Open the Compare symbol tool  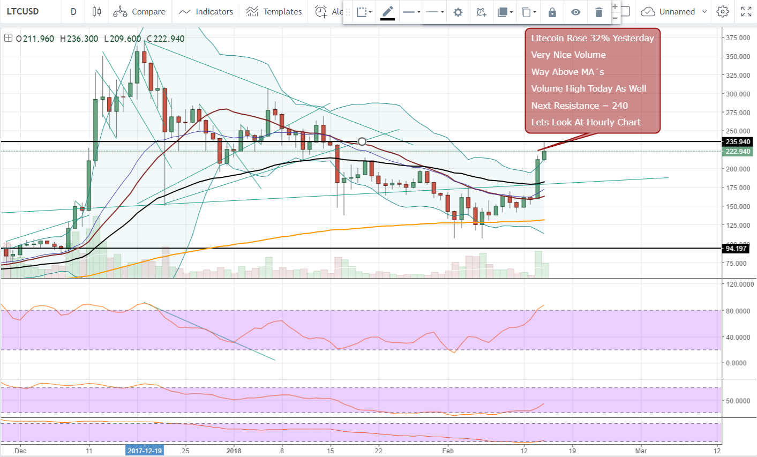pos(139,11)
